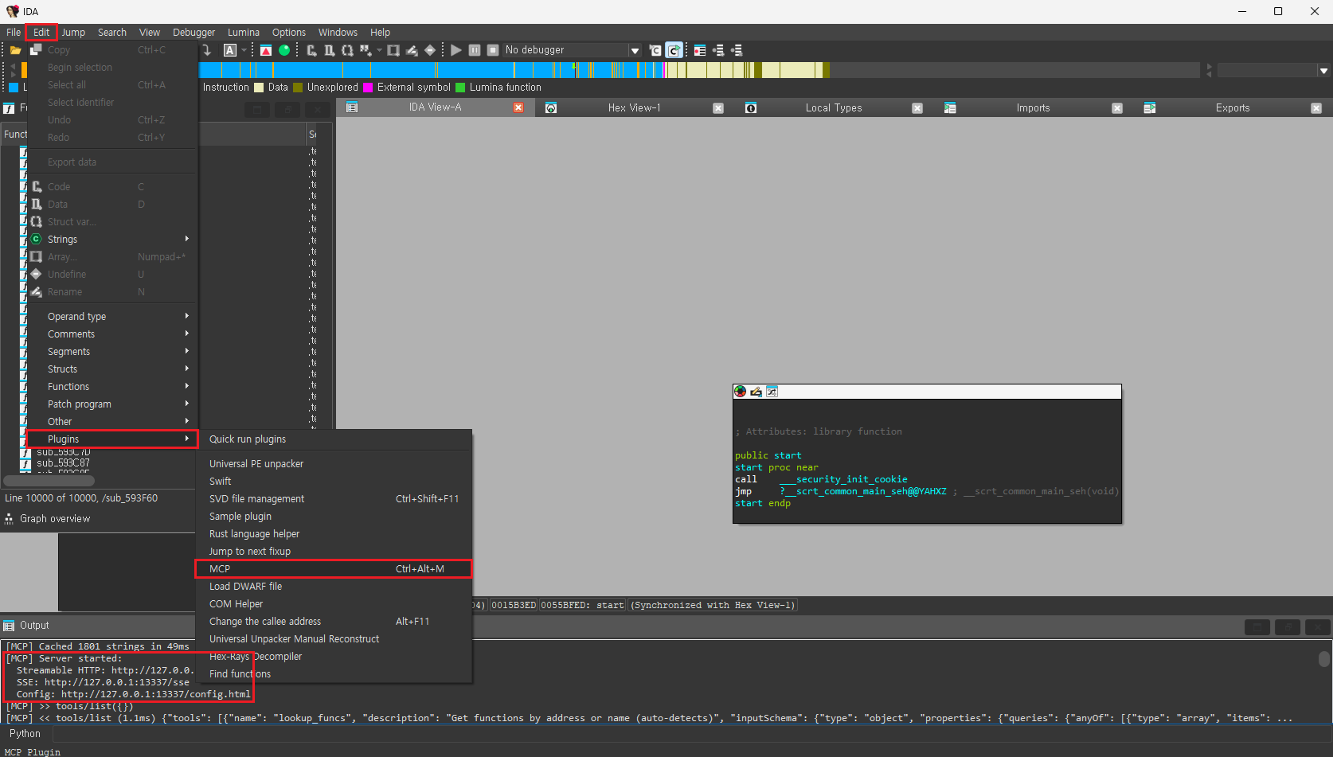Select function sub_593C87 in the list
The width and height of the screenshot is (1333, 757).
[x=63, y=463]
